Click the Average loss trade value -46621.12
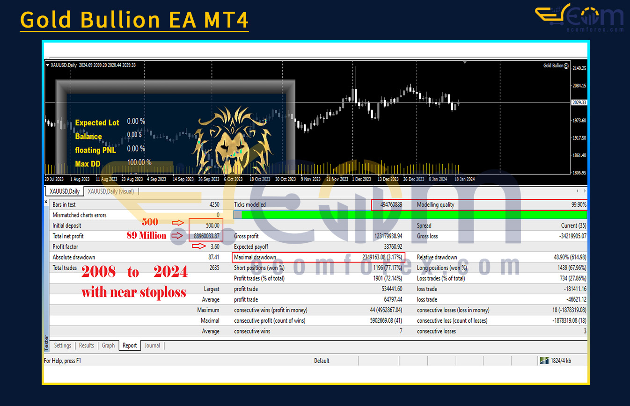 click(x=576, y=299)
